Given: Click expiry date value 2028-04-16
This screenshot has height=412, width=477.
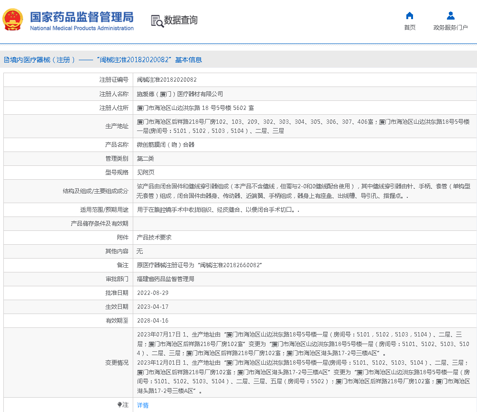Looking at the screenshot, I should click(152, 320).
